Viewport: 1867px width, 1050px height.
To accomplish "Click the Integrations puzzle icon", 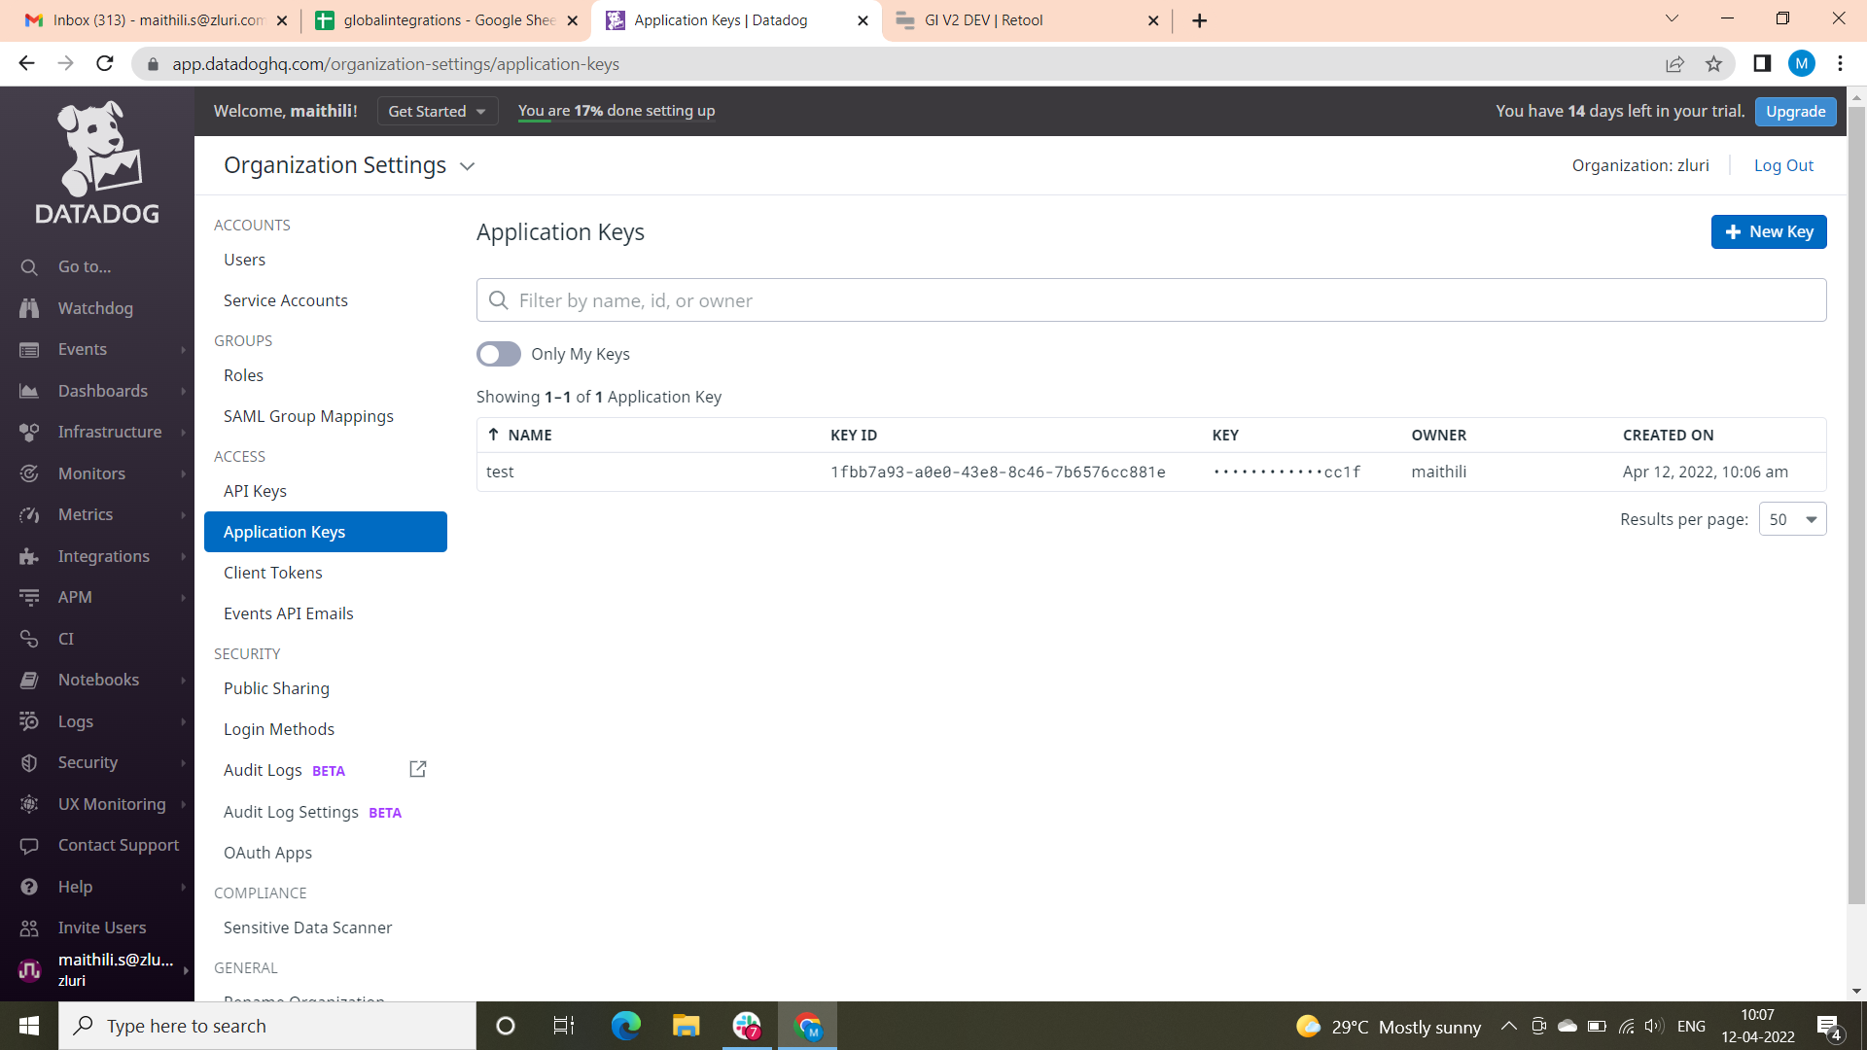I will pos(29,556).
